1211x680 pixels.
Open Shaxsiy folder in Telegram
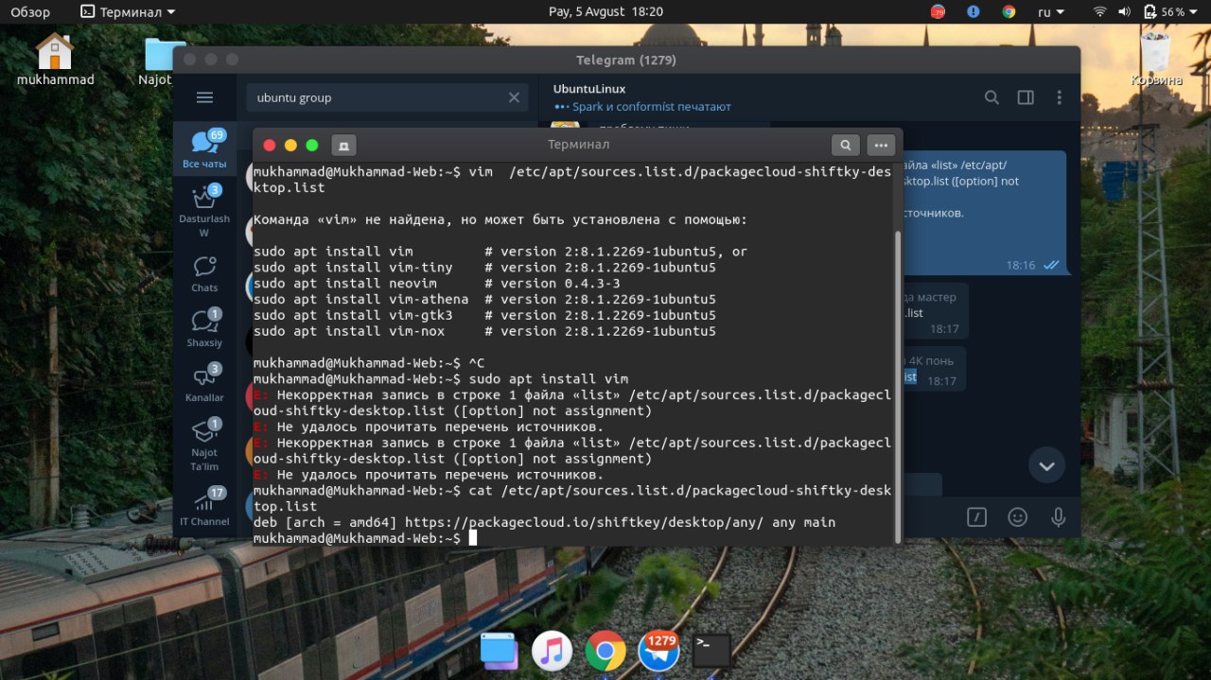[204, 327]
